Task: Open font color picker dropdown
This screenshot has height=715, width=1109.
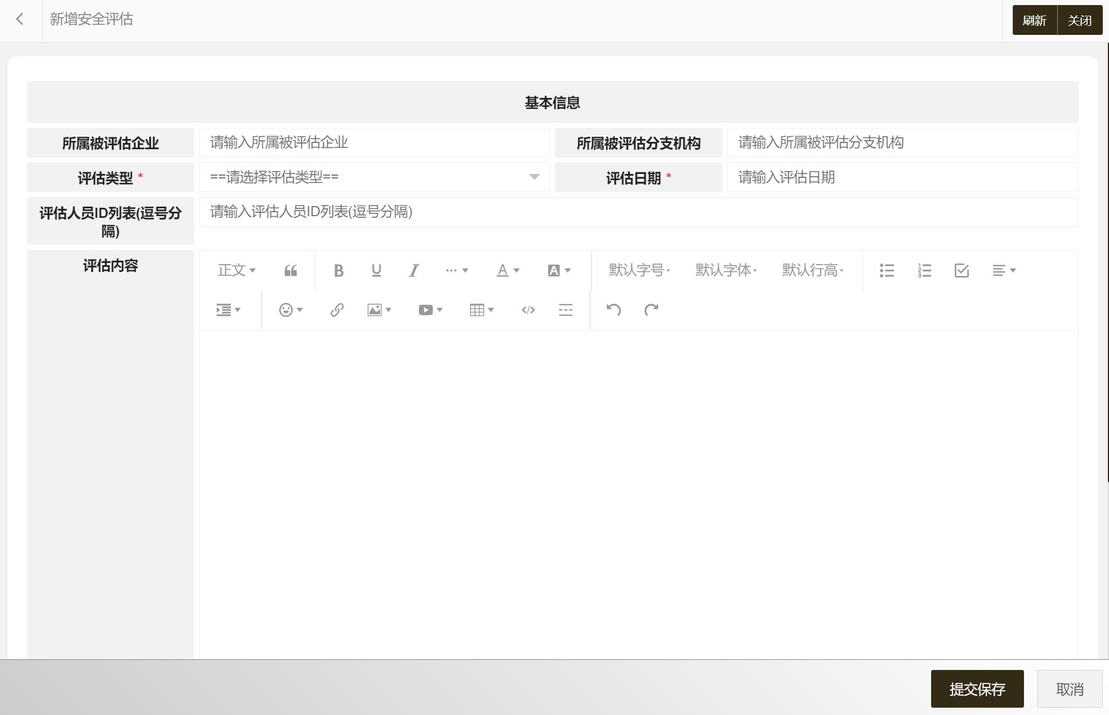Action: 507,271
